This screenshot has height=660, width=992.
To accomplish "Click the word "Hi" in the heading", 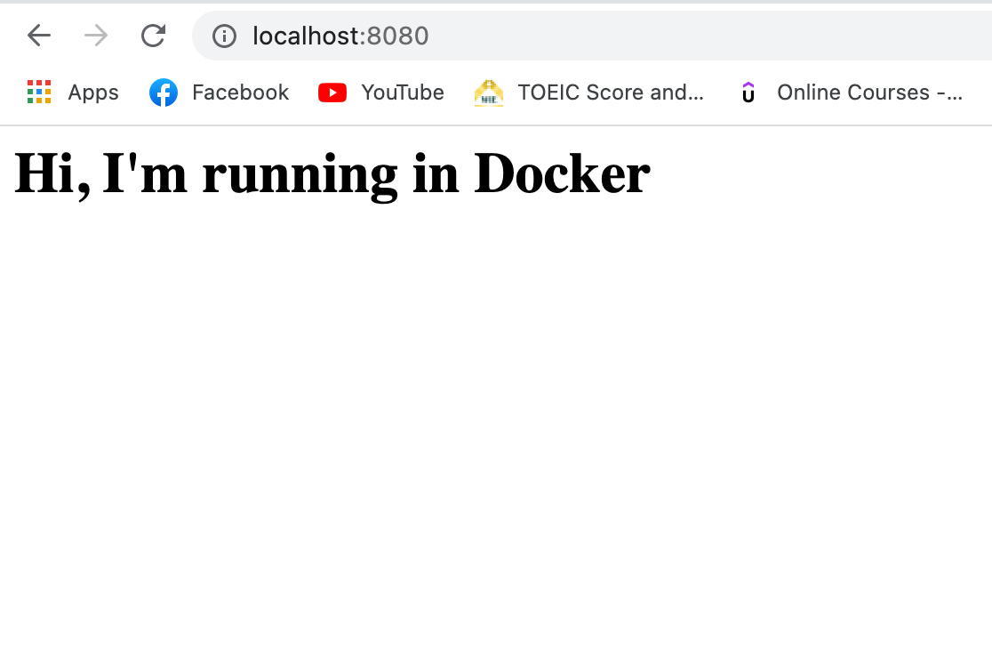I will coord(52,174).
